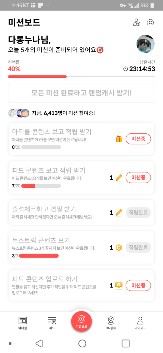The width and height of the screenshot is (163, 353).
Task: Tap the 40% mission progress bar
Action: click(81, 76)
